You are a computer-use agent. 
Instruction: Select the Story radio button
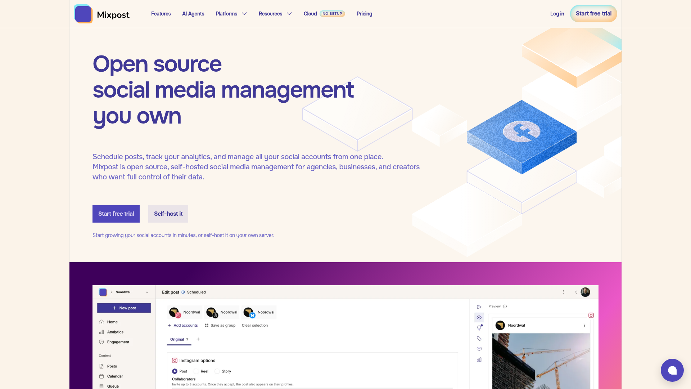click(x=217, y=371)
